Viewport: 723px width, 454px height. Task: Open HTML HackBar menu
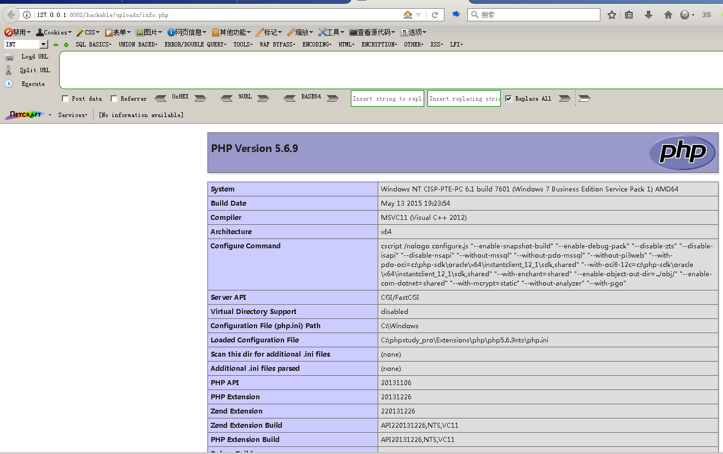tap(346, 44)
